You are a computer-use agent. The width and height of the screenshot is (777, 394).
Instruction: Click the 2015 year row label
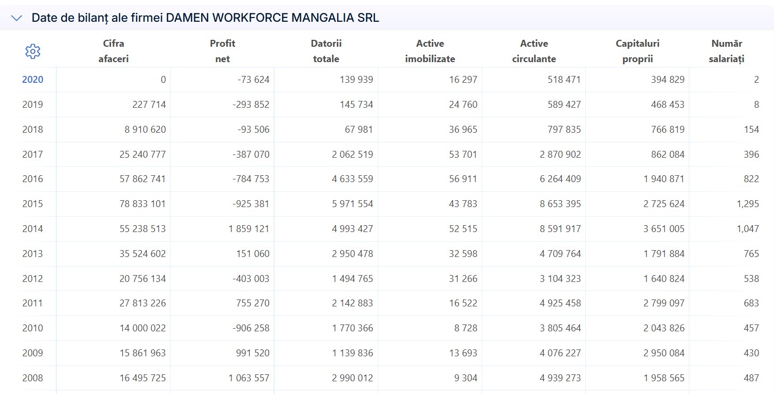click(33, 204)
